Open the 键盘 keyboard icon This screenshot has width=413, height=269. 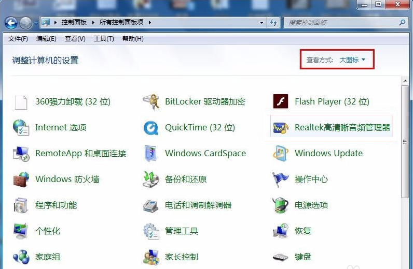point(281,257)
